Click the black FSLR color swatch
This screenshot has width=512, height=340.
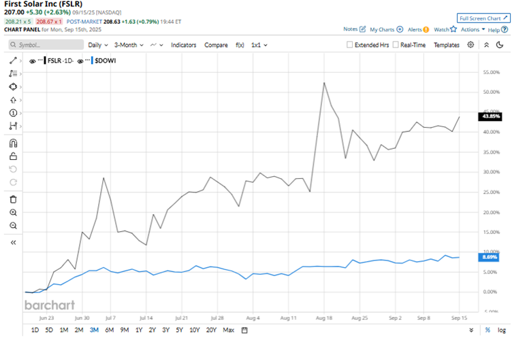(45, 61)
